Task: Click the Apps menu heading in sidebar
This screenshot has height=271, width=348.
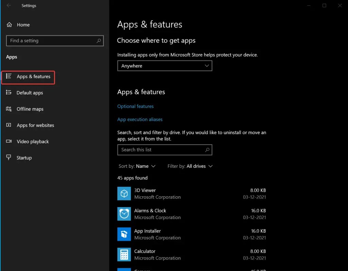Action: (12, 57)
